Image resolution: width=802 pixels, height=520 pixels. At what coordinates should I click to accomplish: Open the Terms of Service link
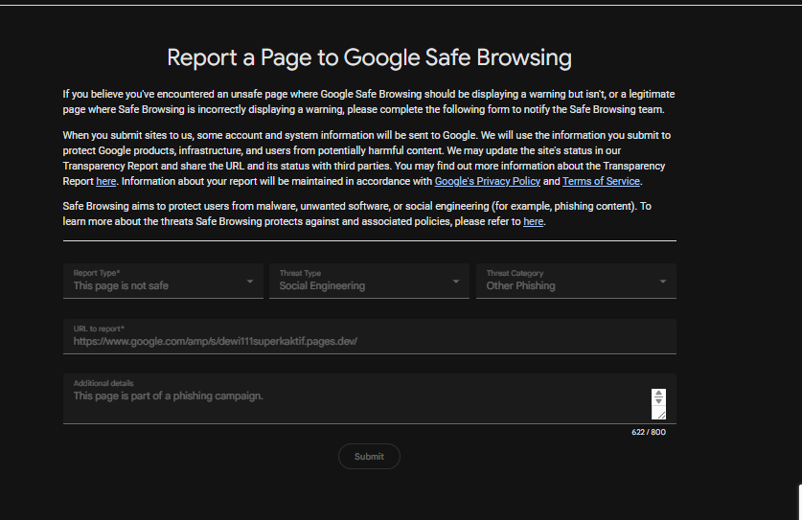[x=601, y=181]
